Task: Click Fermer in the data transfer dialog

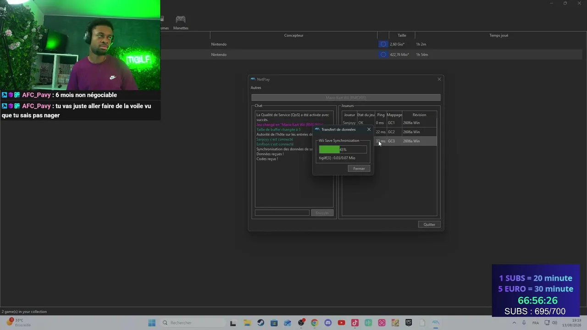Action: click(359, 169)
